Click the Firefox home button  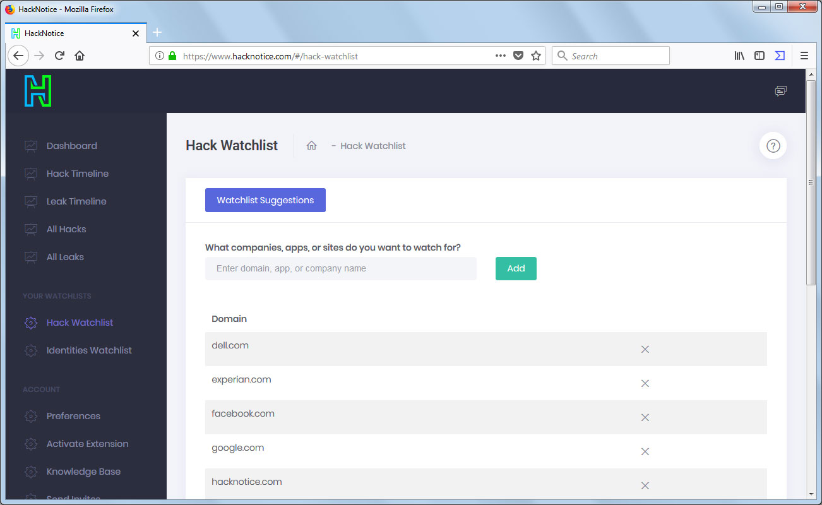click(80, 56)
